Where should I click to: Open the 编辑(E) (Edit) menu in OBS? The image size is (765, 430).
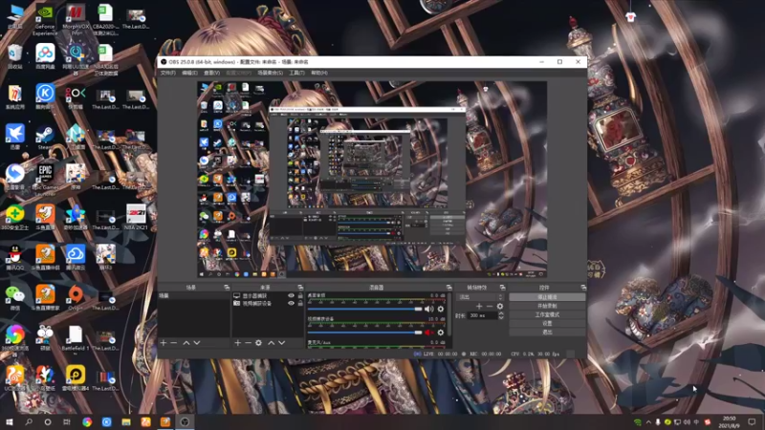tap(189, 73)
